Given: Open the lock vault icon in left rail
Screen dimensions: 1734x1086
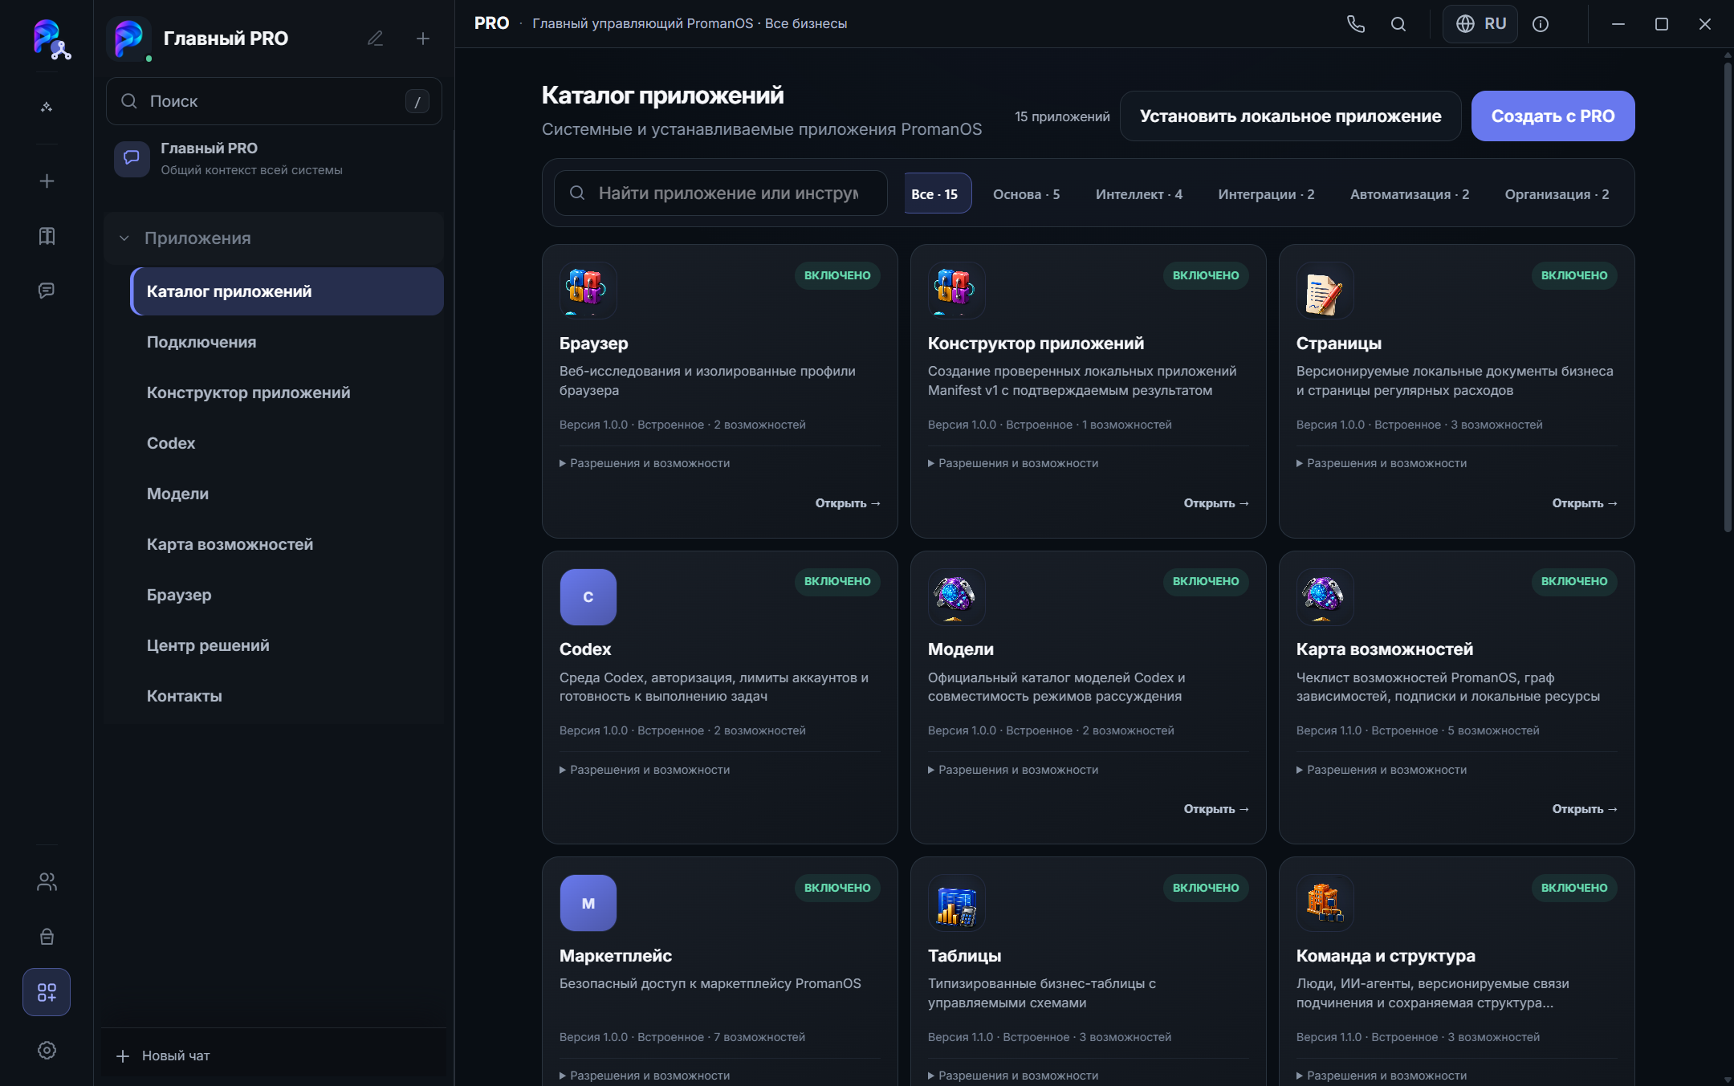Looking at the screenshot, I should click(47, 937).
